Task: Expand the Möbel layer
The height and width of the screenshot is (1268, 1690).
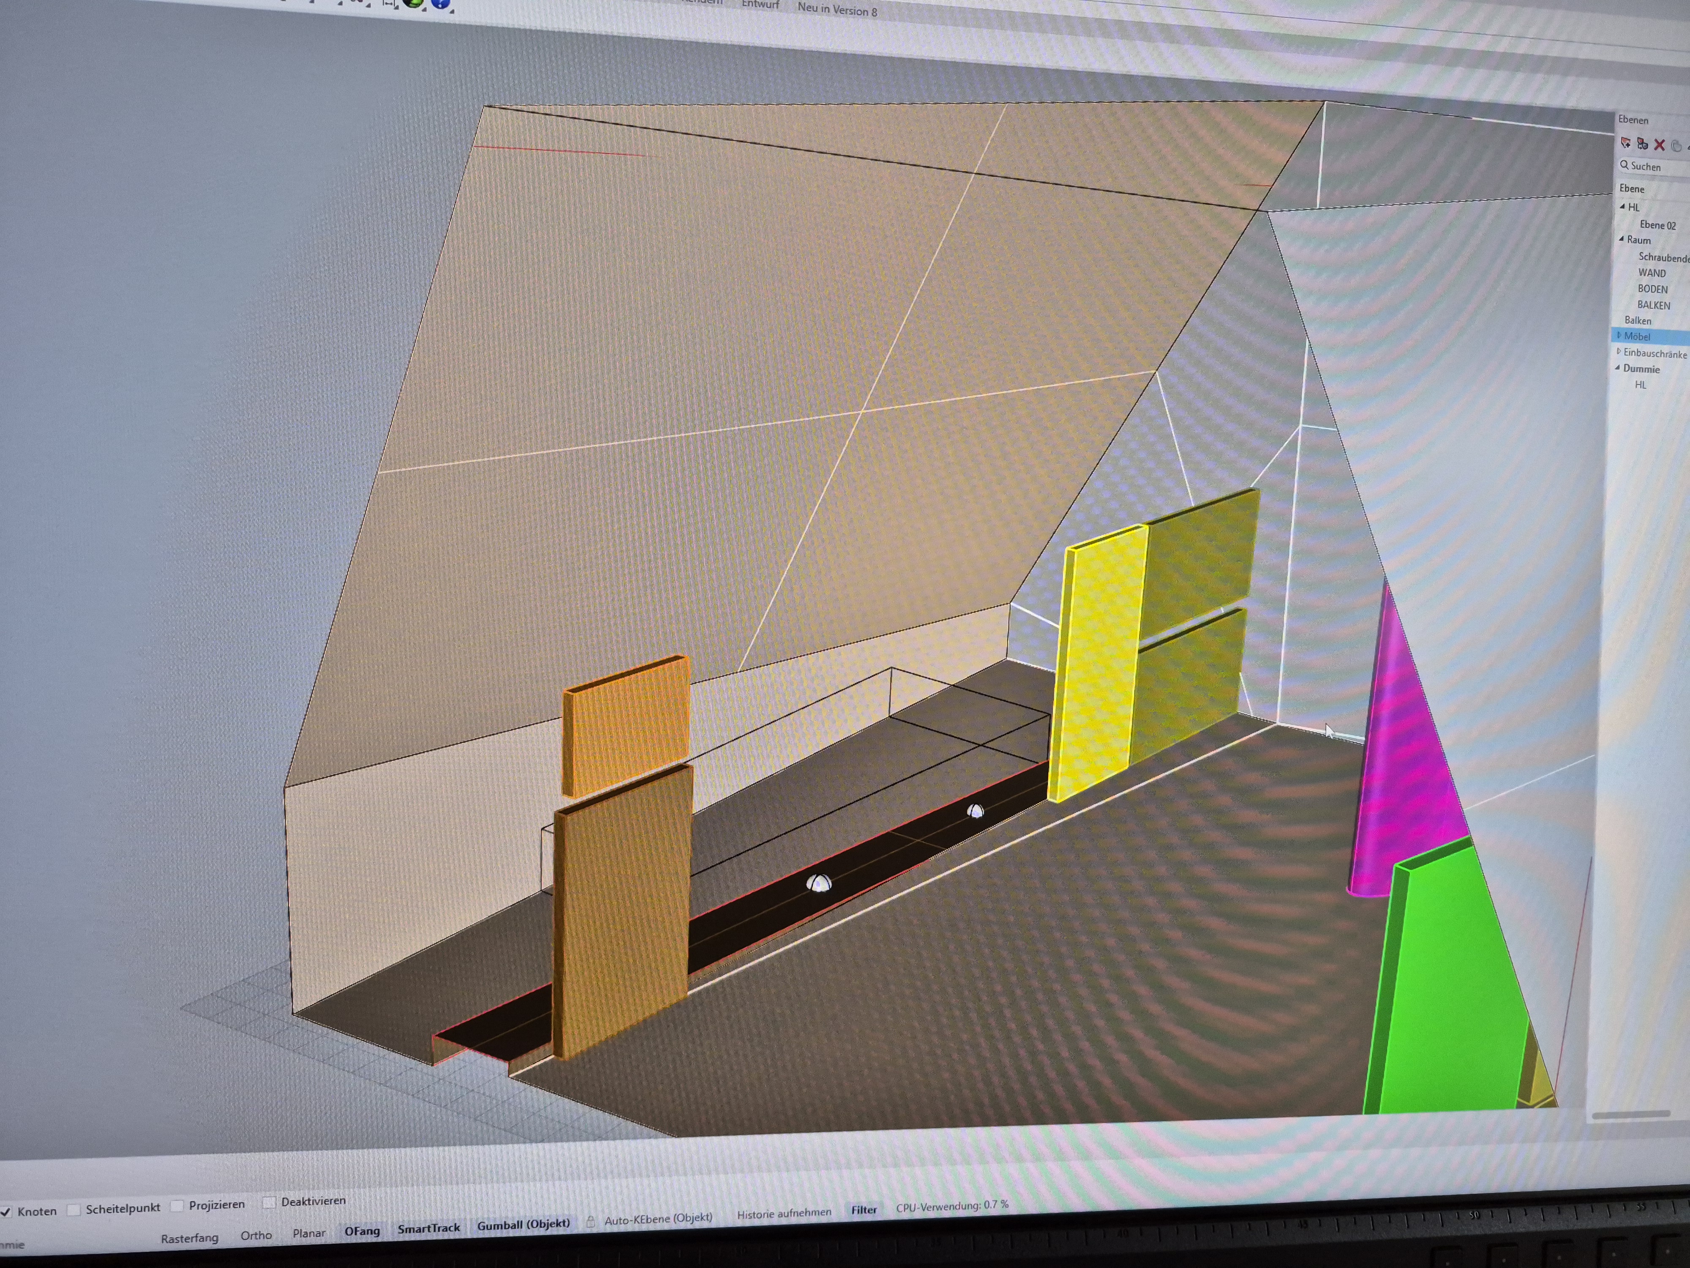Action: coord(1618,336)
